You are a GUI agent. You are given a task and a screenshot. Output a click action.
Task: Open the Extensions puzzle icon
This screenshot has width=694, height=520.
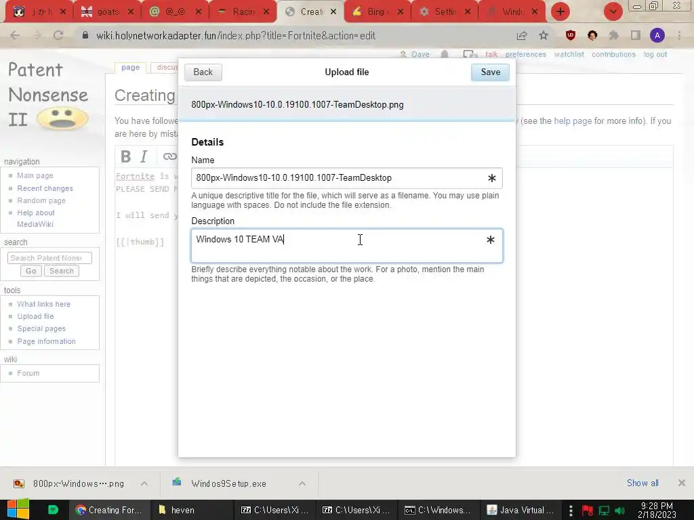pos(614,35)
